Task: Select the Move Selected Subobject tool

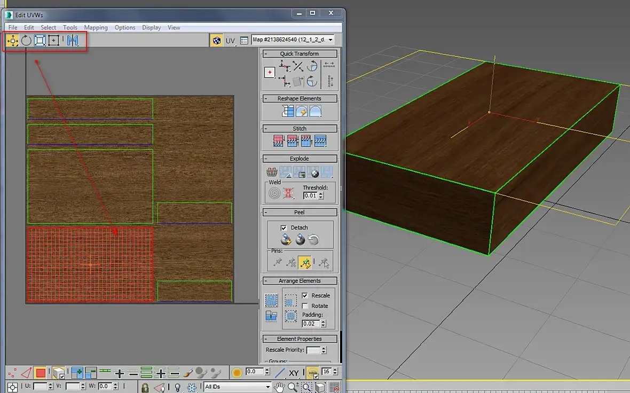Action: pos(13,41)
